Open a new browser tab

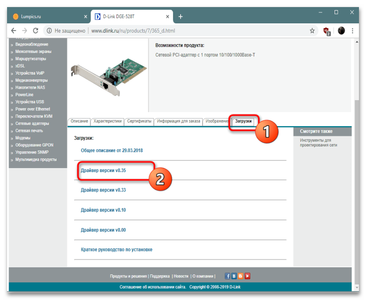[180, 16]
